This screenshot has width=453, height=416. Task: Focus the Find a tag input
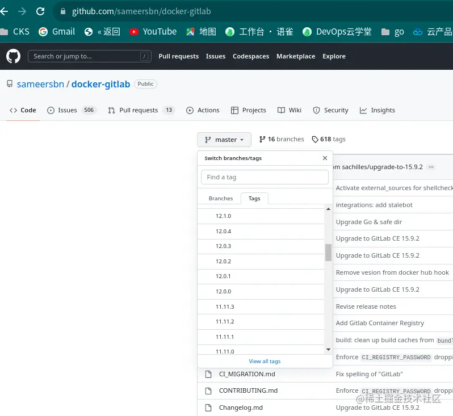[x=265, y=177]
